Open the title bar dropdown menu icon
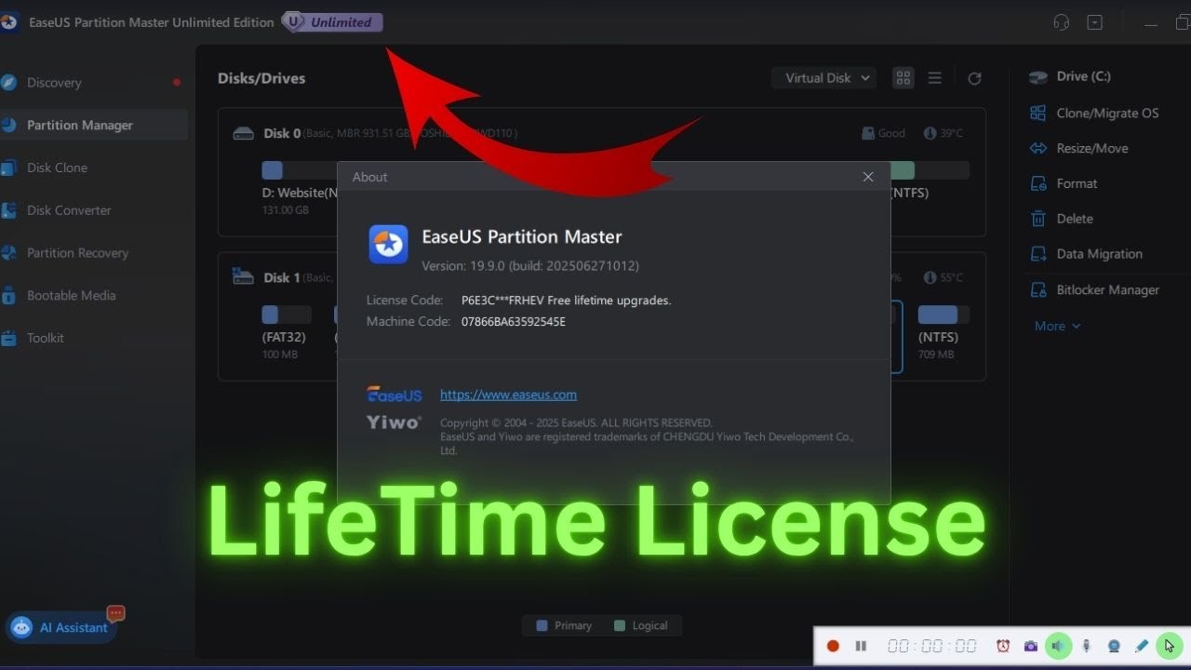 [x=1095, y=22]
